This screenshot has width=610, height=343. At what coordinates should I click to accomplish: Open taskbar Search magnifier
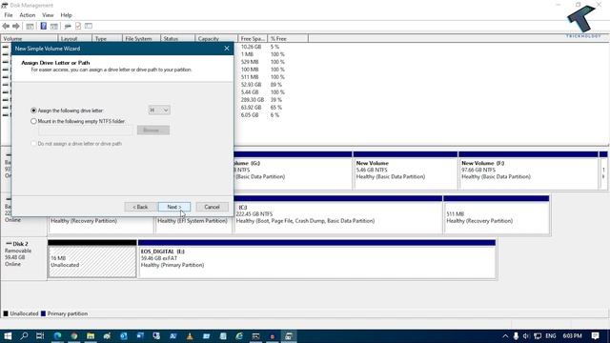pyautogui.click(x=24, y=336)
